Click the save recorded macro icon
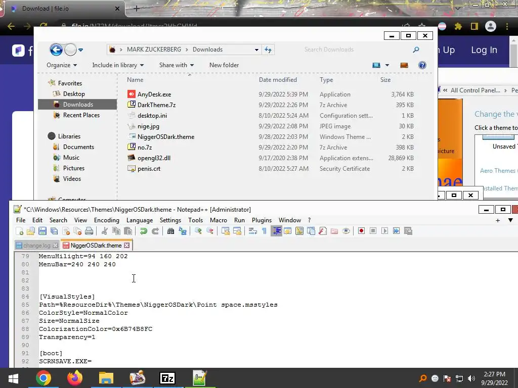518x388 pixels. (x=408, y=231)
